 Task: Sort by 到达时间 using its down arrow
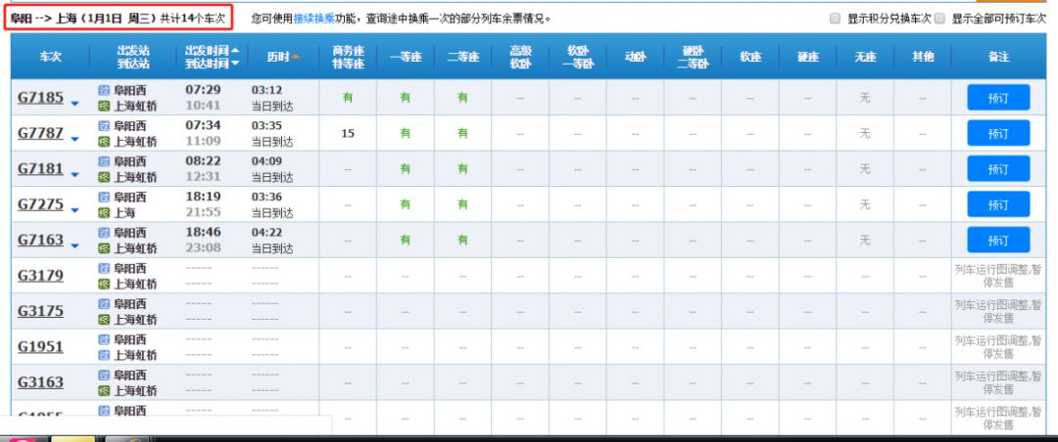(x=235, y=64)
